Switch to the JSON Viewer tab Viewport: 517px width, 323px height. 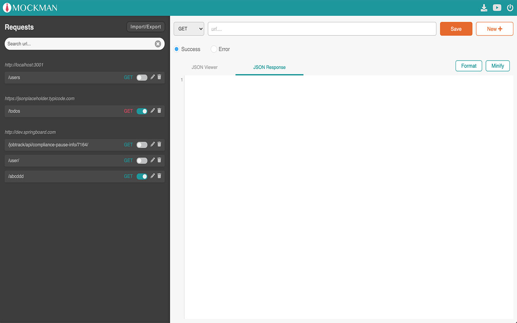tap(204, 67)
